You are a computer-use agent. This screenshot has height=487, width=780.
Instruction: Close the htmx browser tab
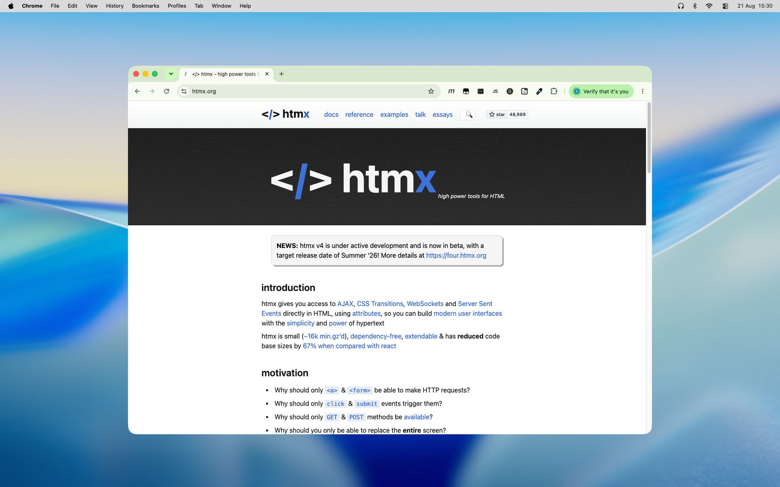[x=267, y=74]
